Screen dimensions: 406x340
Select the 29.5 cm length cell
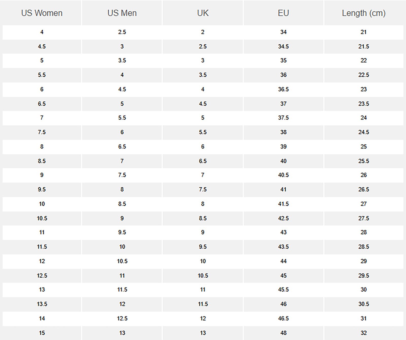364,275
